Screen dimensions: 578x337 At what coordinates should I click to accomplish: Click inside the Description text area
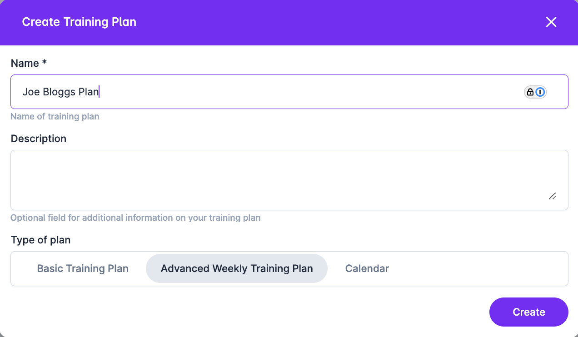[x=289, y=180]
